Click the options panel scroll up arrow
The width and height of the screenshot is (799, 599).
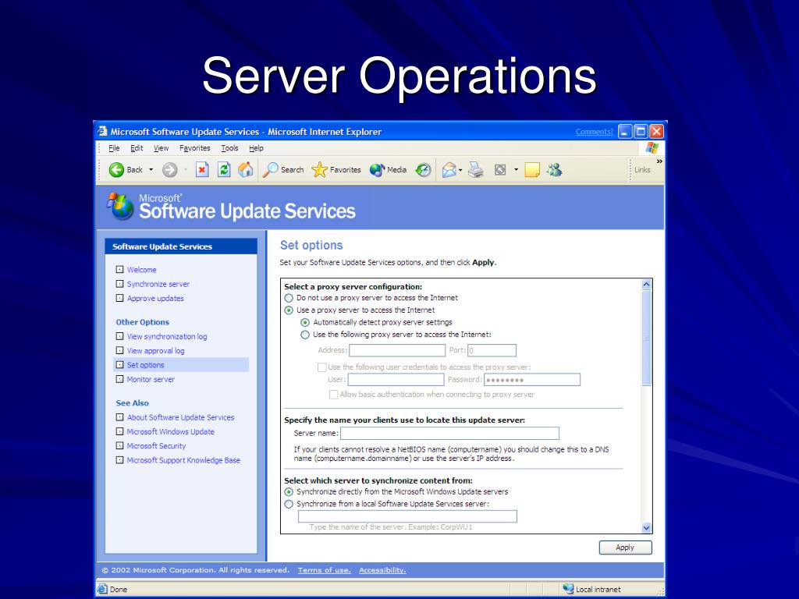(646, 285)
